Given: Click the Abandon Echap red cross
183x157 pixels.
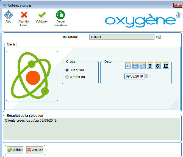Looking at the screenshot, I should click(x=24, y=15).
